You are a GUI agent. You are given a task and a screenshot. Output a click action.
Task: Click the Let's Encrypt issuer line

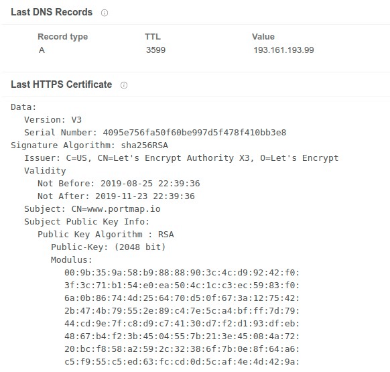point(182,158)
